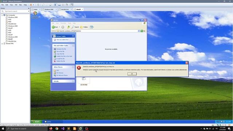Open the power options dropdown beside pause
The image size is (233, 131).
[33, 5]
